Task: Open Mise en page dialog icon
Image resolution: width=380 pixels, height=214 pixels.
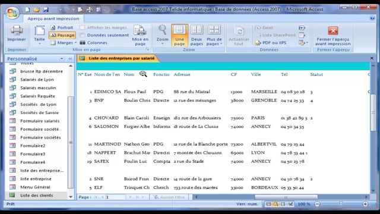Action: [x=140, y=35]
